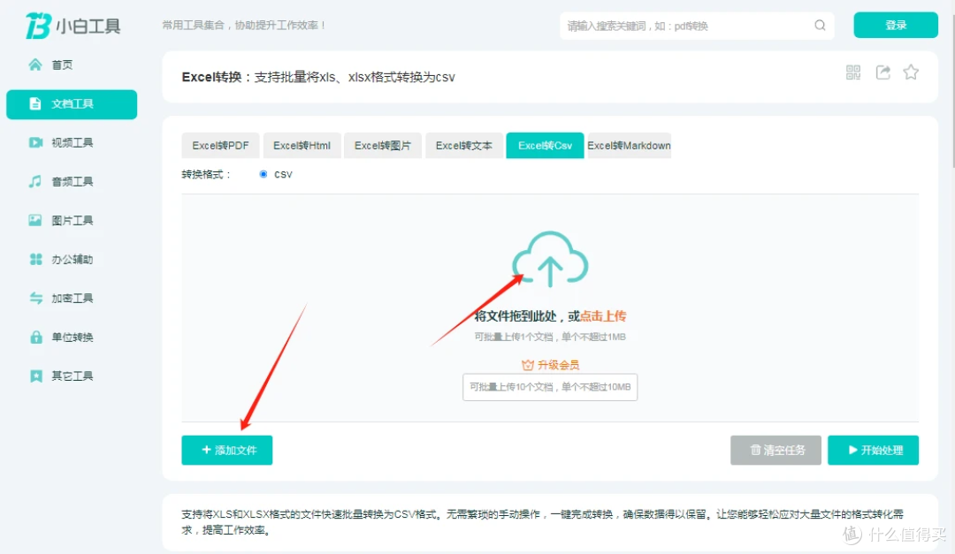
Task: Select the csv format radio button
Action: point(264,174)
